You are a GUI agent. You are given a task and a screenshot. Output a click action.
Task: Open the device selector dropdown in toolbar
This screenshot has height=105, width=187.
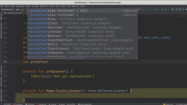coord(140,9)
